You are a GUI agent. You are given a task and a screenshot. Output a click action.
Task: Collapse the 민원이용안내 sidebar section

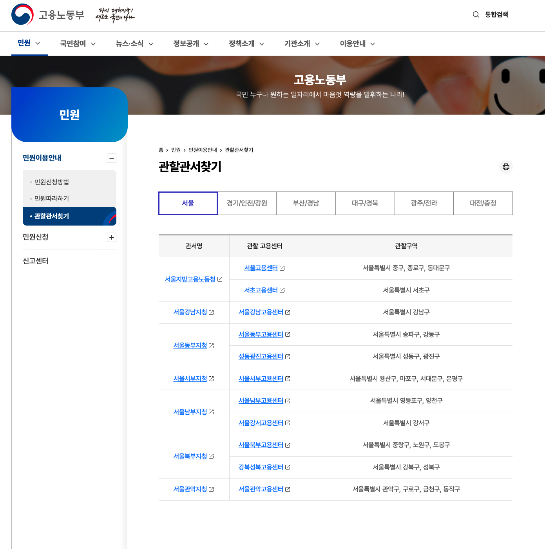tap(112, 158)
